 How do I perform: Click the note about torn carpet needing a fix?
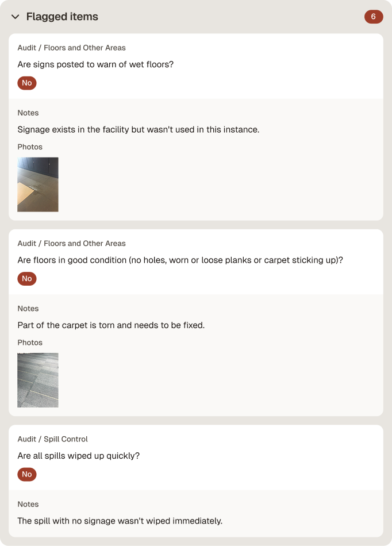click(x=111, y=325)
